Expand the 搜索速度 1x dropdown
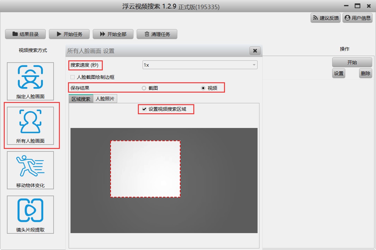This screenshot has height=250, width=376. click(200, 65)
